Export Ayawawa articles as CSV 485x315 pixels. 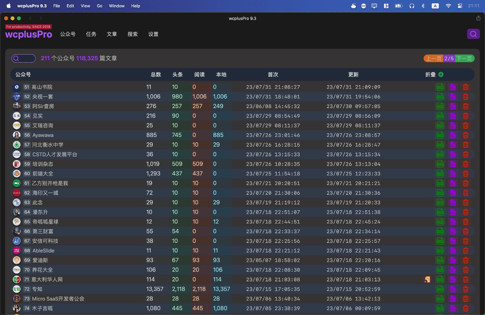point(440,135)
